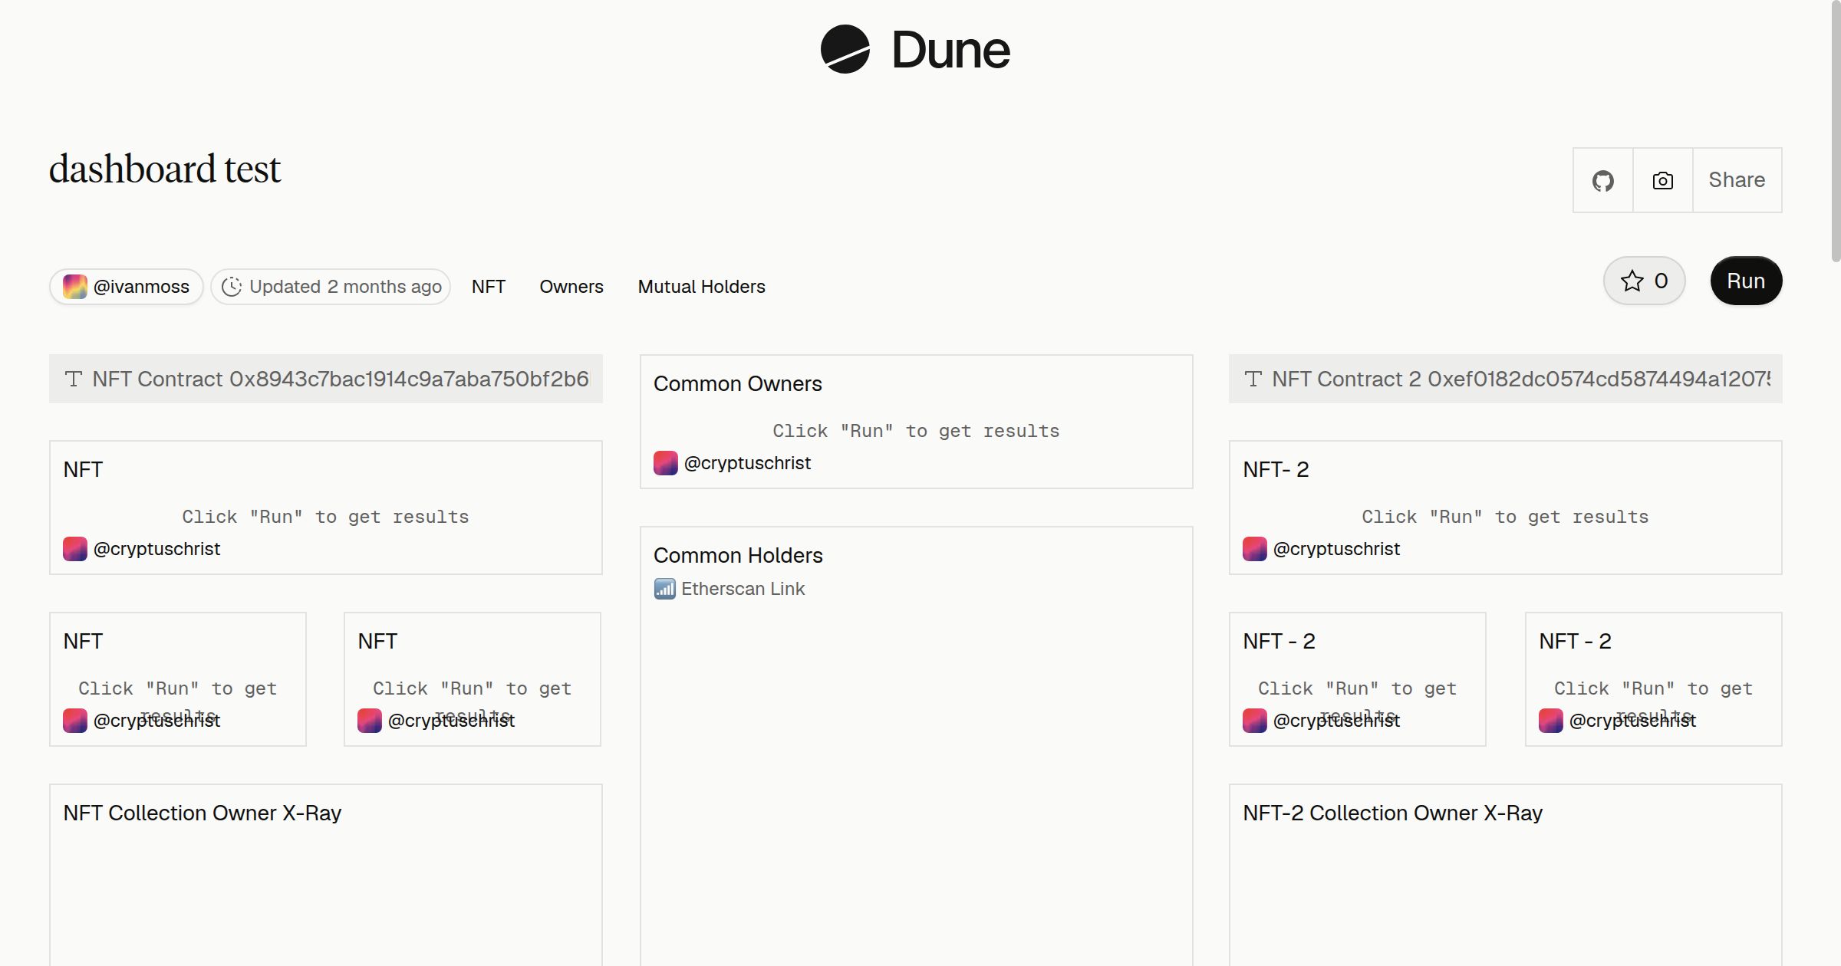
Task: Click the NFT Contract 2 0xef01 text field
Action: point(1505,379)
